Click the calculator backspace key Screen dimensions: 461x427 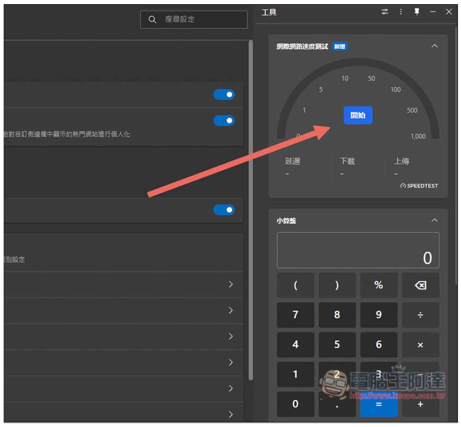[420, 285]
